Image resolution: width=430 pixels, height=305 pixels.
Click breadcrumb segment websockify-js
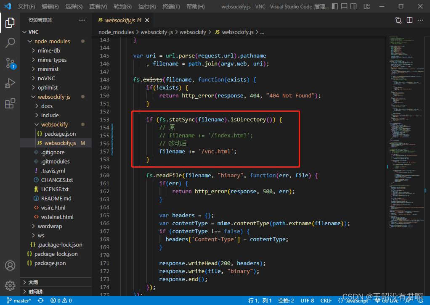[157, 32]
